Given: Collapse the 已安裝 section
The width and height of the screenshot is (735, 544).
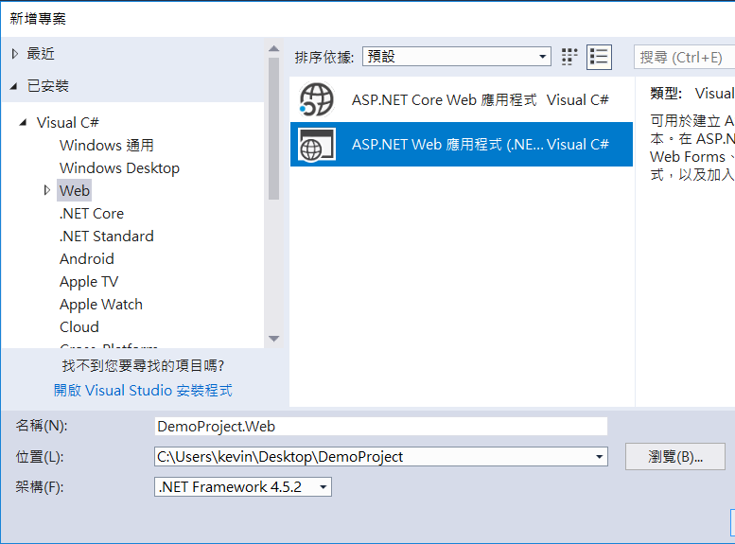Looking at the screenshot, I should [x=14, y=86].
